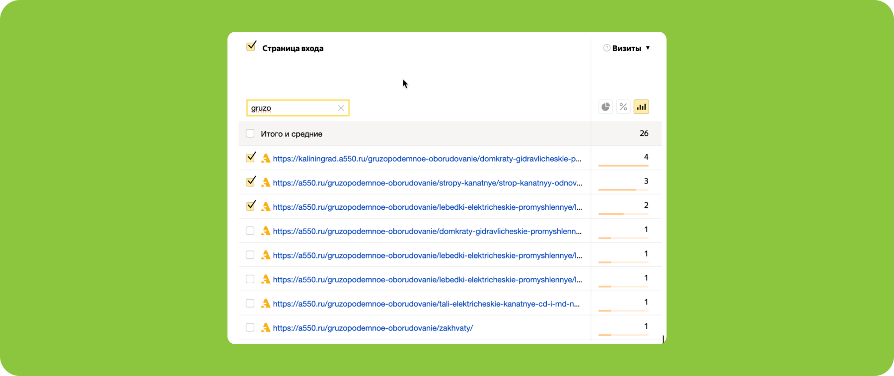
Task: Click Yandex icon on tali-elektricheskie row
Action: pyautogui.click(x=266, y=304)
